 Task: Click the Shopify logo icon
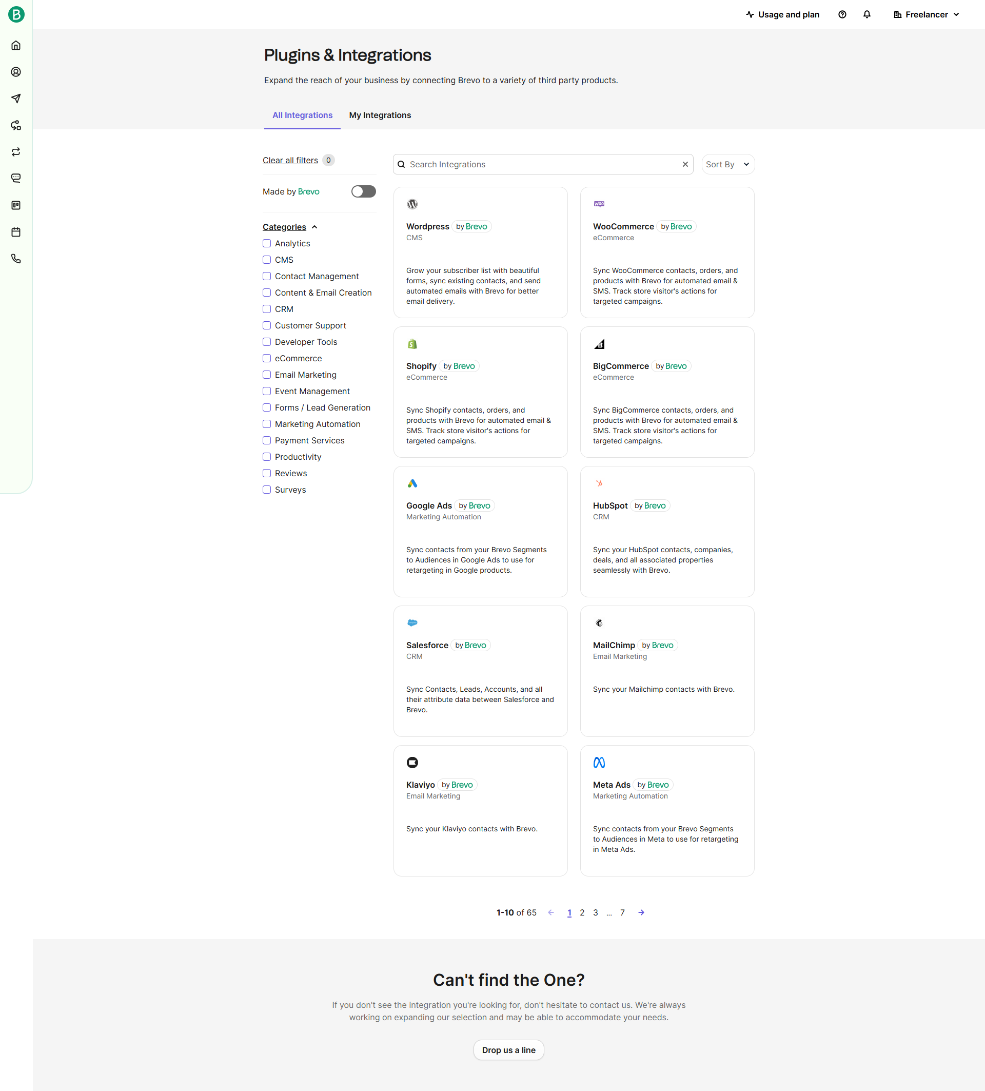coord(412,344)
